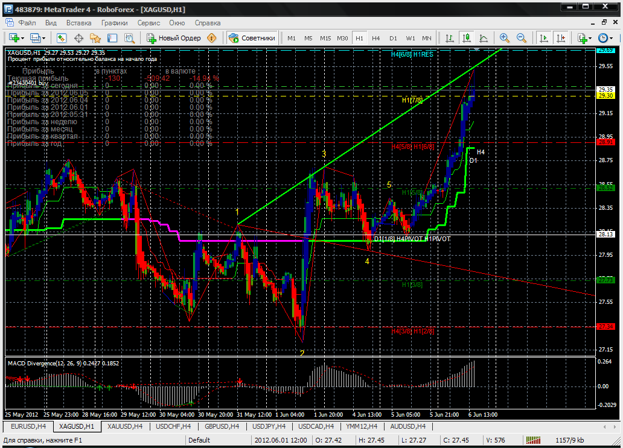The image size is (623, 448).
Task: Zoom in on the chart
Action: point(504,38)
